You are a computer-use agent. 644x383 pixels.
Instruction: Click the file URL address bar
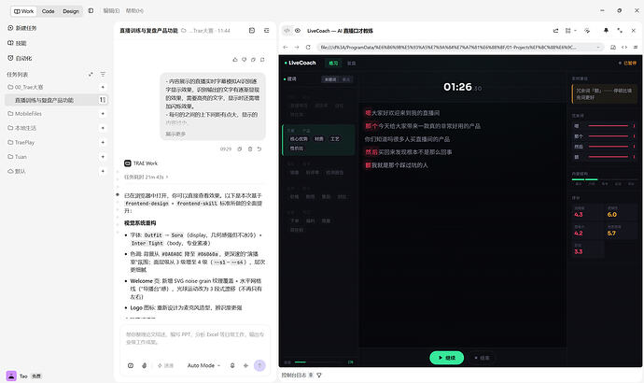(x=460, y=48)
